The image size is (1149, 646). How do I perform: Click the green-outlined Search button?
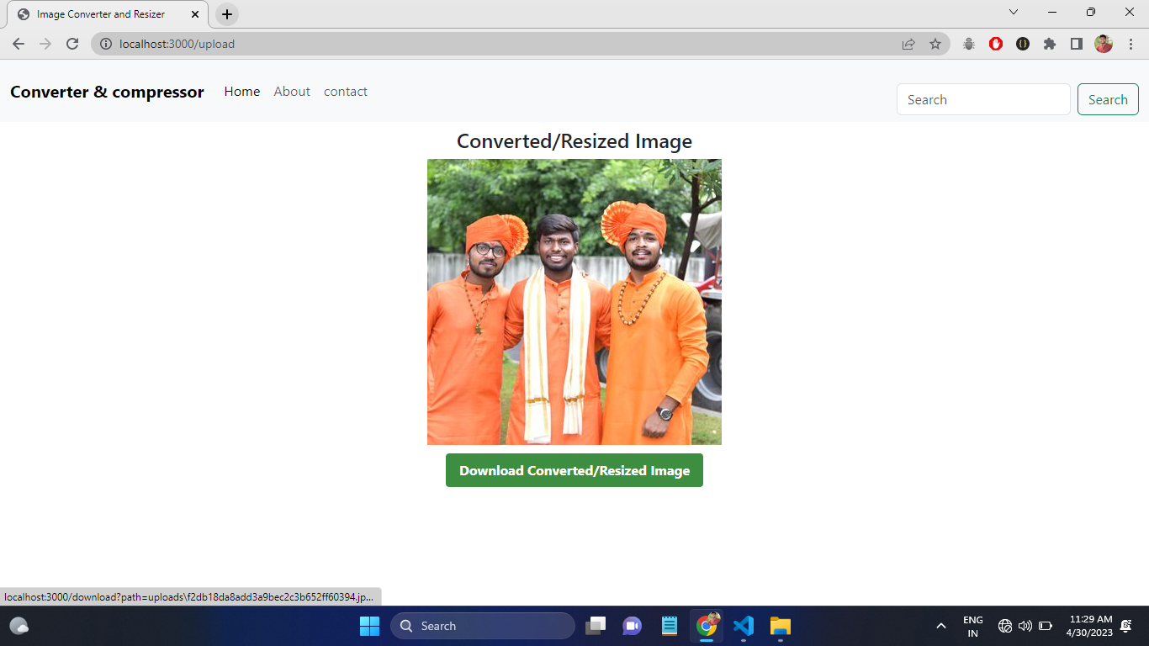1108,99
